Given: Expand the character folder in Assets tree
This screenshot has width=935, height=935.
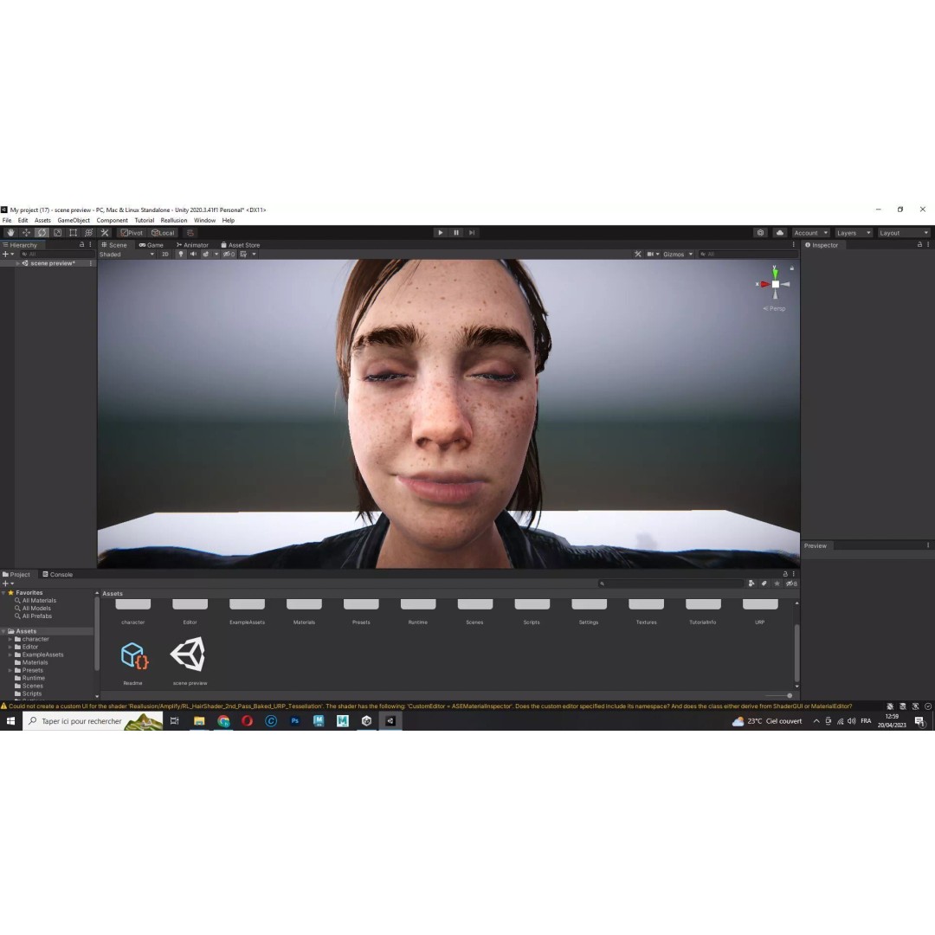Looking at the screenshot, I should tap(10, 639).
